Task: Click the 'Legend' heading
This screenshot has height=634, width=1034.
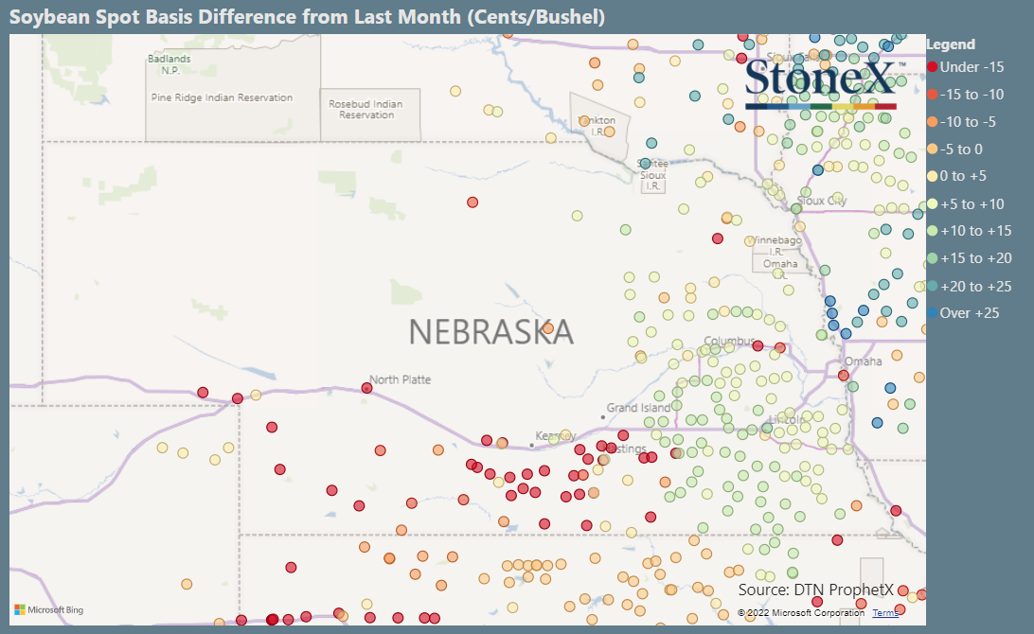Action: [x=951, y=44]
